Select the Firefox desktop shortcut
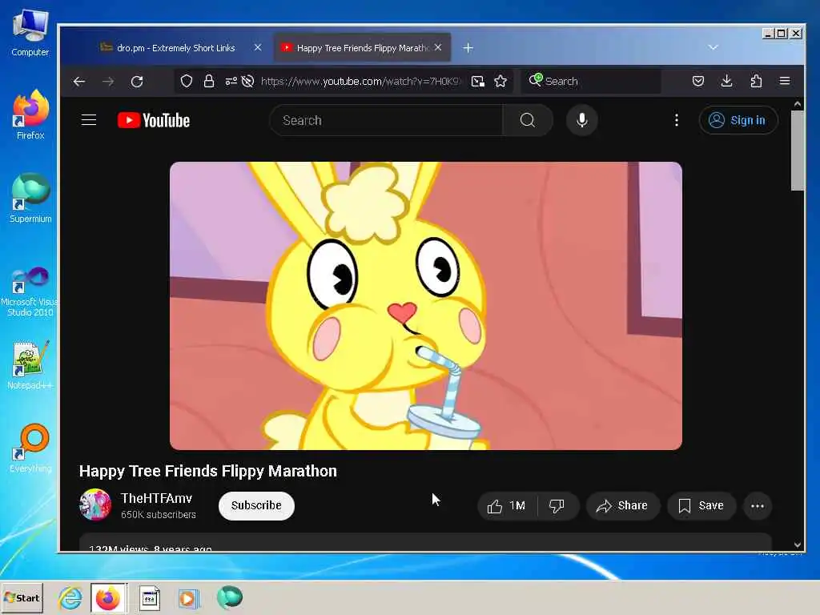Image resolution: width=820 pixels, height=615 pixels. point(30,115)
